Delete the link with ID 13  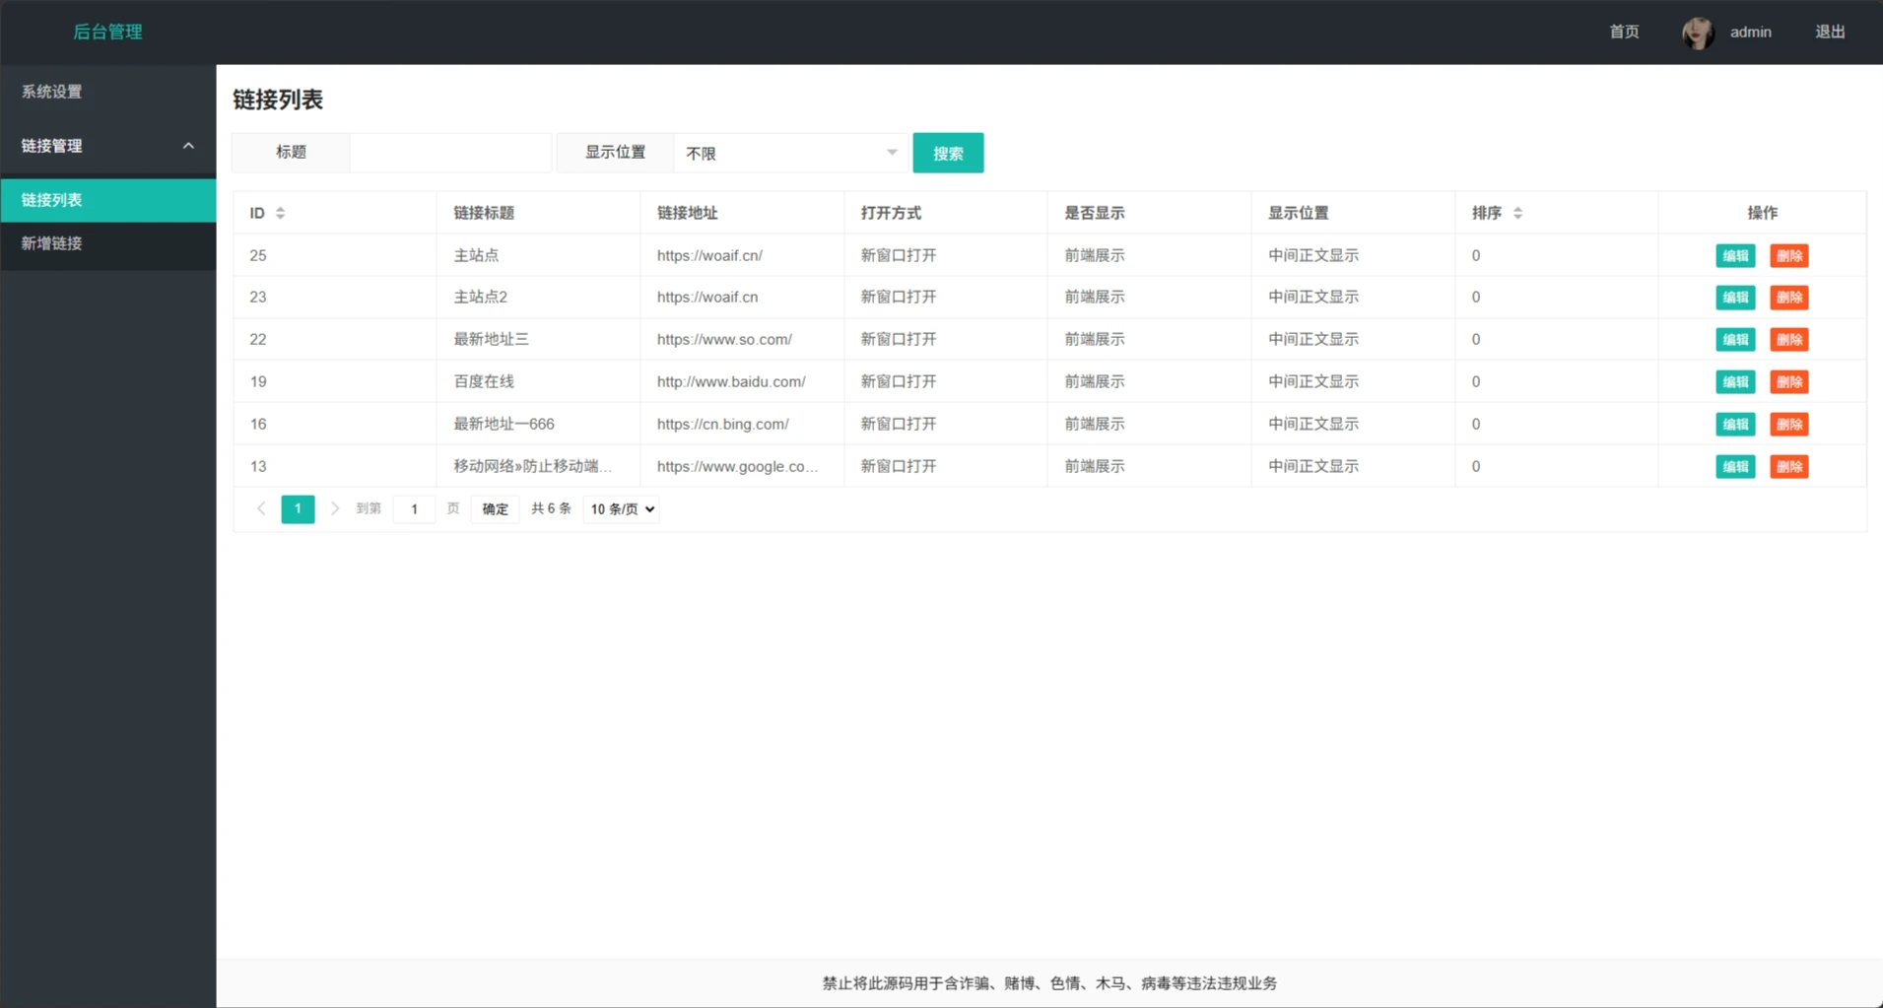(x=1788, y=467)
